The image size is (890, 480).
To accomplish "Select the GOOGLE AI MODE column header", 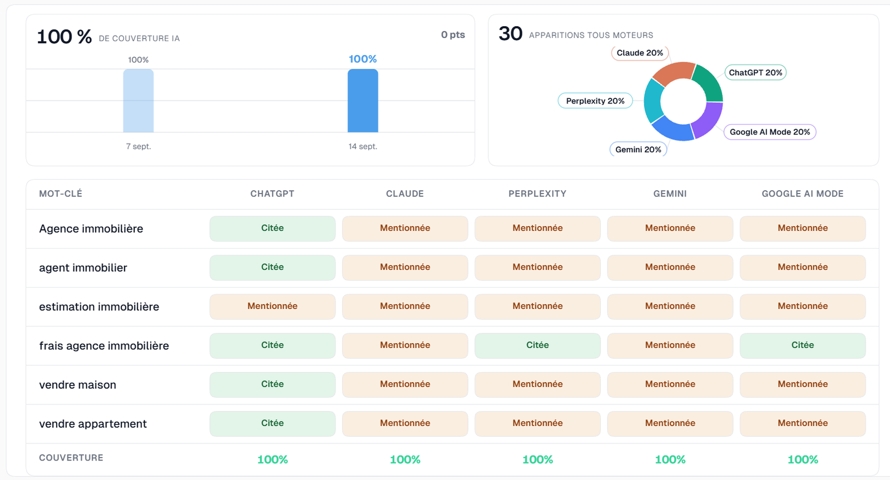I will (x=803, y=194).
